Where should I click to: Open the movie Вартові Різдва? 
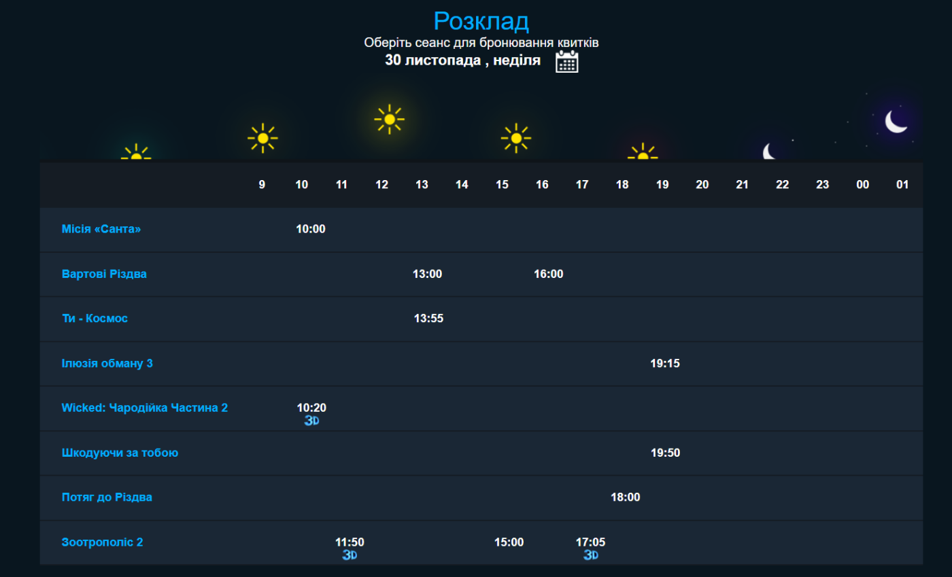(104, 274)
